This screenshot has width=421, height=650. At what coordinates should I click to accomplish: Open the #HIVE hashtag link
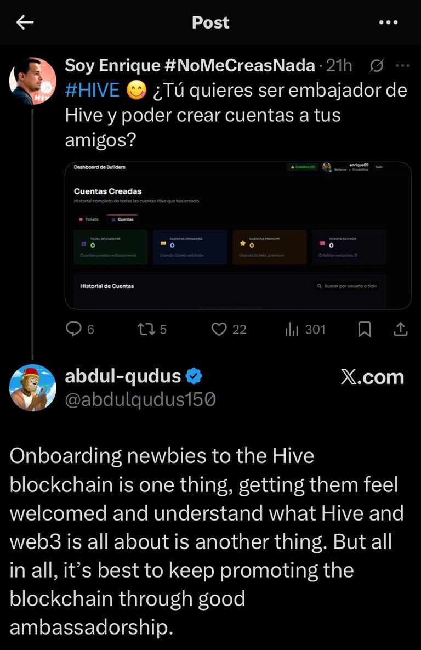(x=92, y=91)
